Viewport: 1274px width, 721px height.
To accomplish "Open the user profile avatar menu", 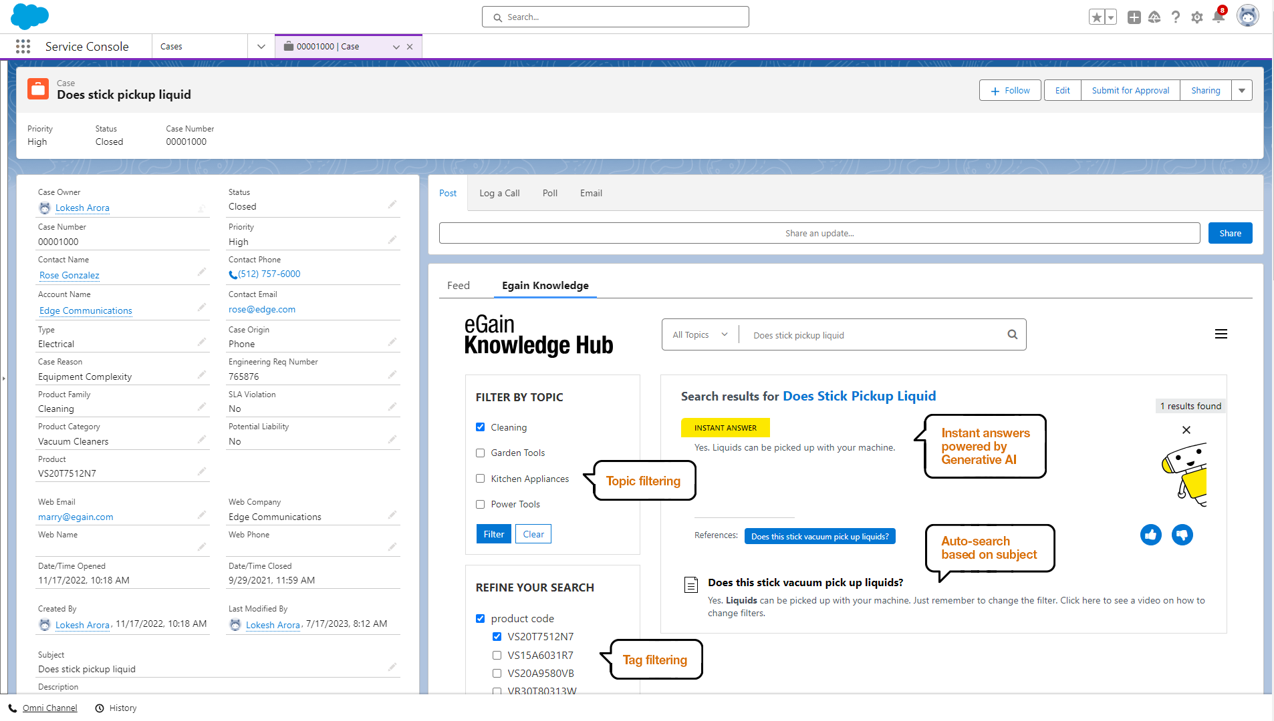I will 1247,16.
